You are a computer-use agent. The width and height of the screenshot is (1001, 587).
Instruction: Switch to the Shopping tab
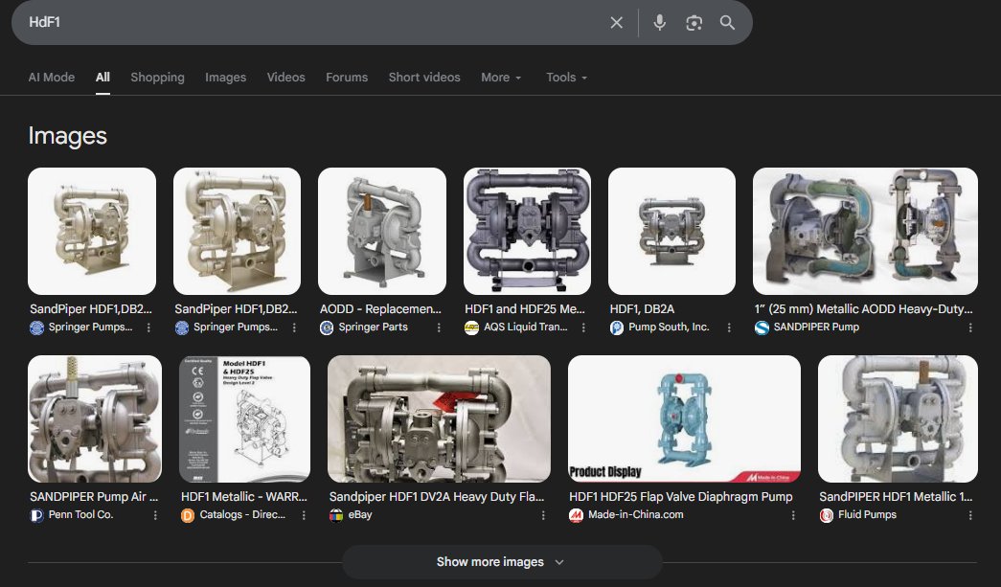(x=158, y=78)
